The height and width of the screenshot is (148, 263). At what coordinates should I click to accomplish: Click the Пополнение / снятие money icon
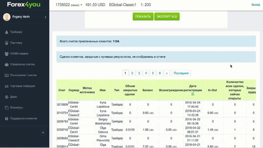pos(7,75)
